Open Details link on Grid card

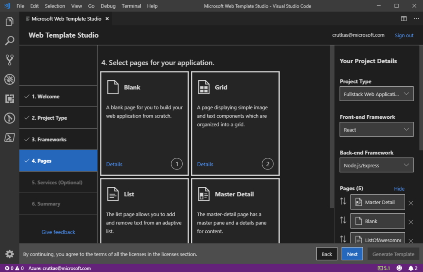point(205,164)
